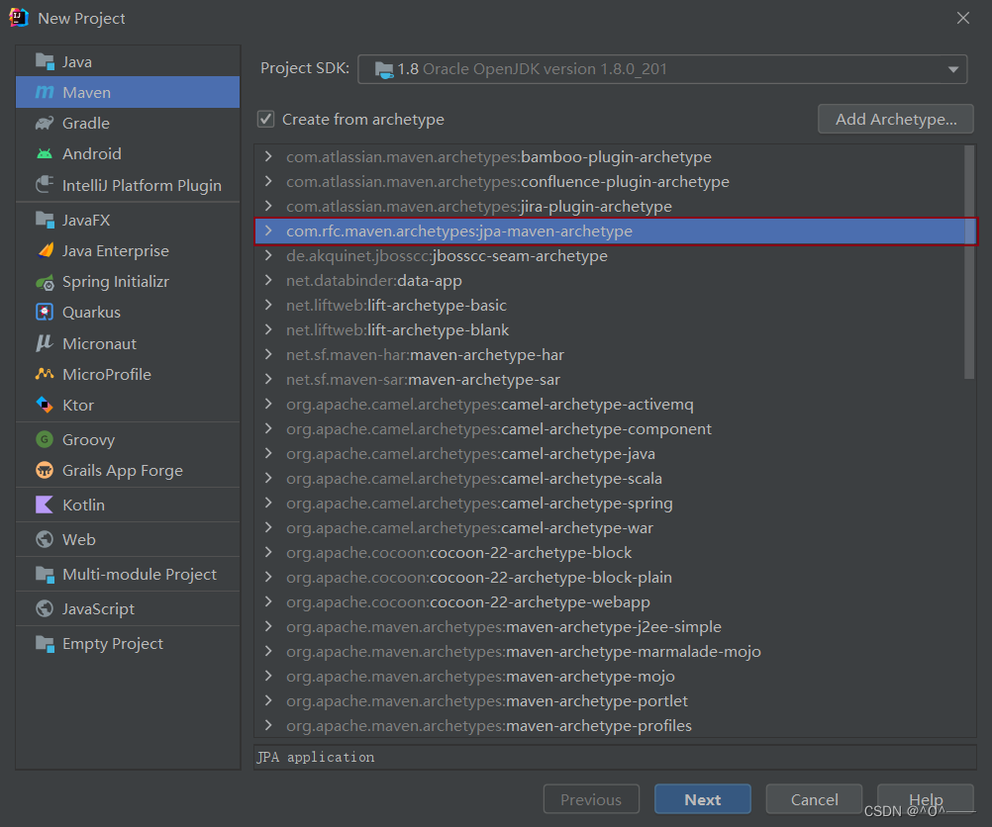992x827 pixels.
Task: Select Multi-module Project type
Action: [128, 574]
